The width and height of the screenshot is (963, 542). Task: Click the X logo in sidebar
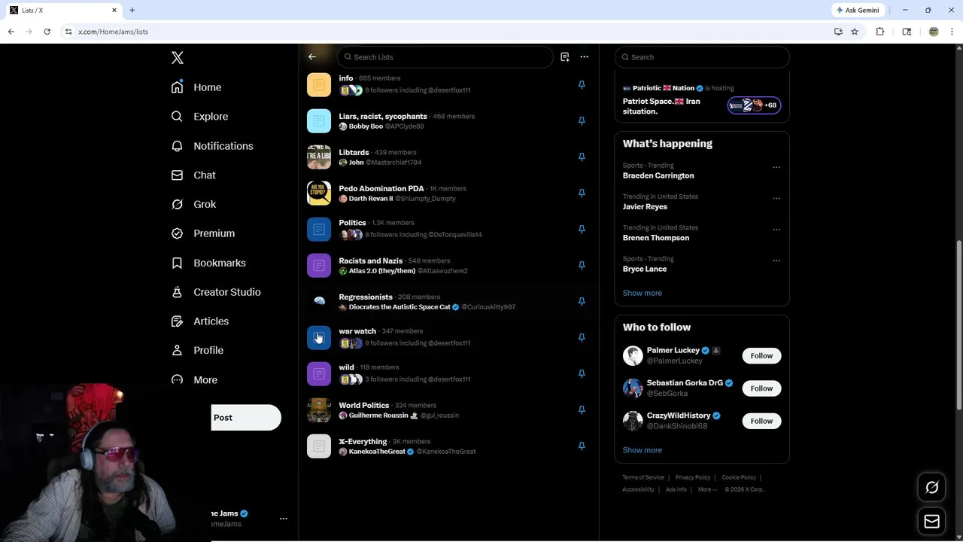tap(178, 58)
